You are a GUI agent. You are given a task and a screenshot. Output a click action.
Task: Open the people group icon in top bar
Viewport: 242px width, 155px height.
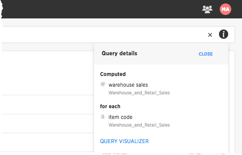pyautogui.click(x=207, y=10)
